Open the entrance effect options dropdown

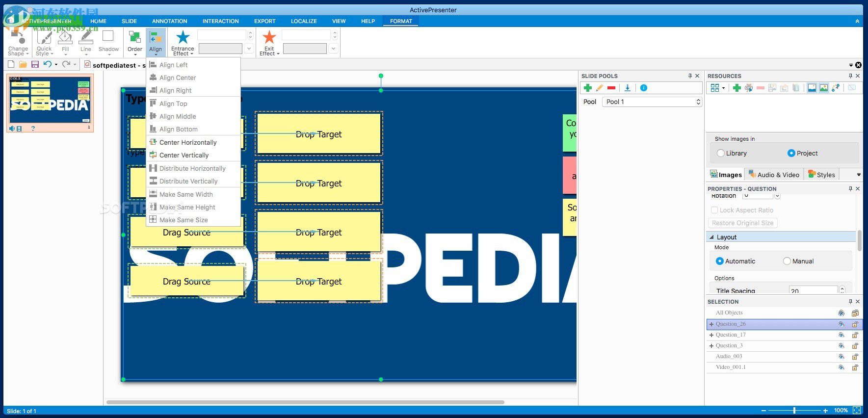(249, 49)
